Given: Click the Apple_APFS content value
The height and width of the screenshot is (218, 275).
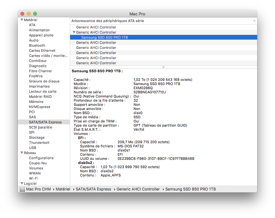Looking at the screenshot, I should click(x=111, y=175).
